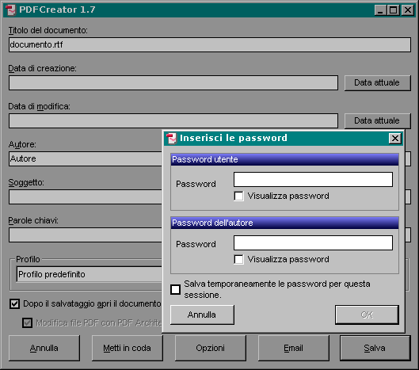419x370 pixels.
Task: Cancel the password dialog with Annulla
Action: 202,315
